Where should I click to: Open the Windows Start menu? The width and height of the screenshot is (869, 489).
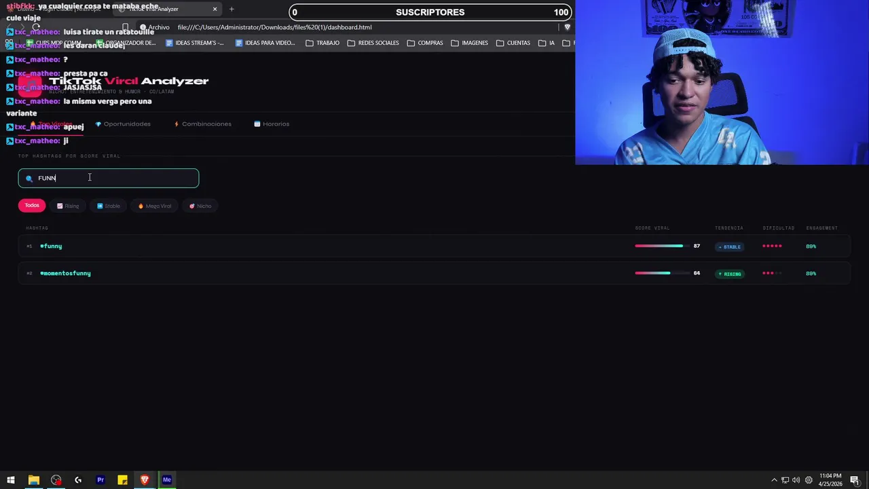coord(11,480)
